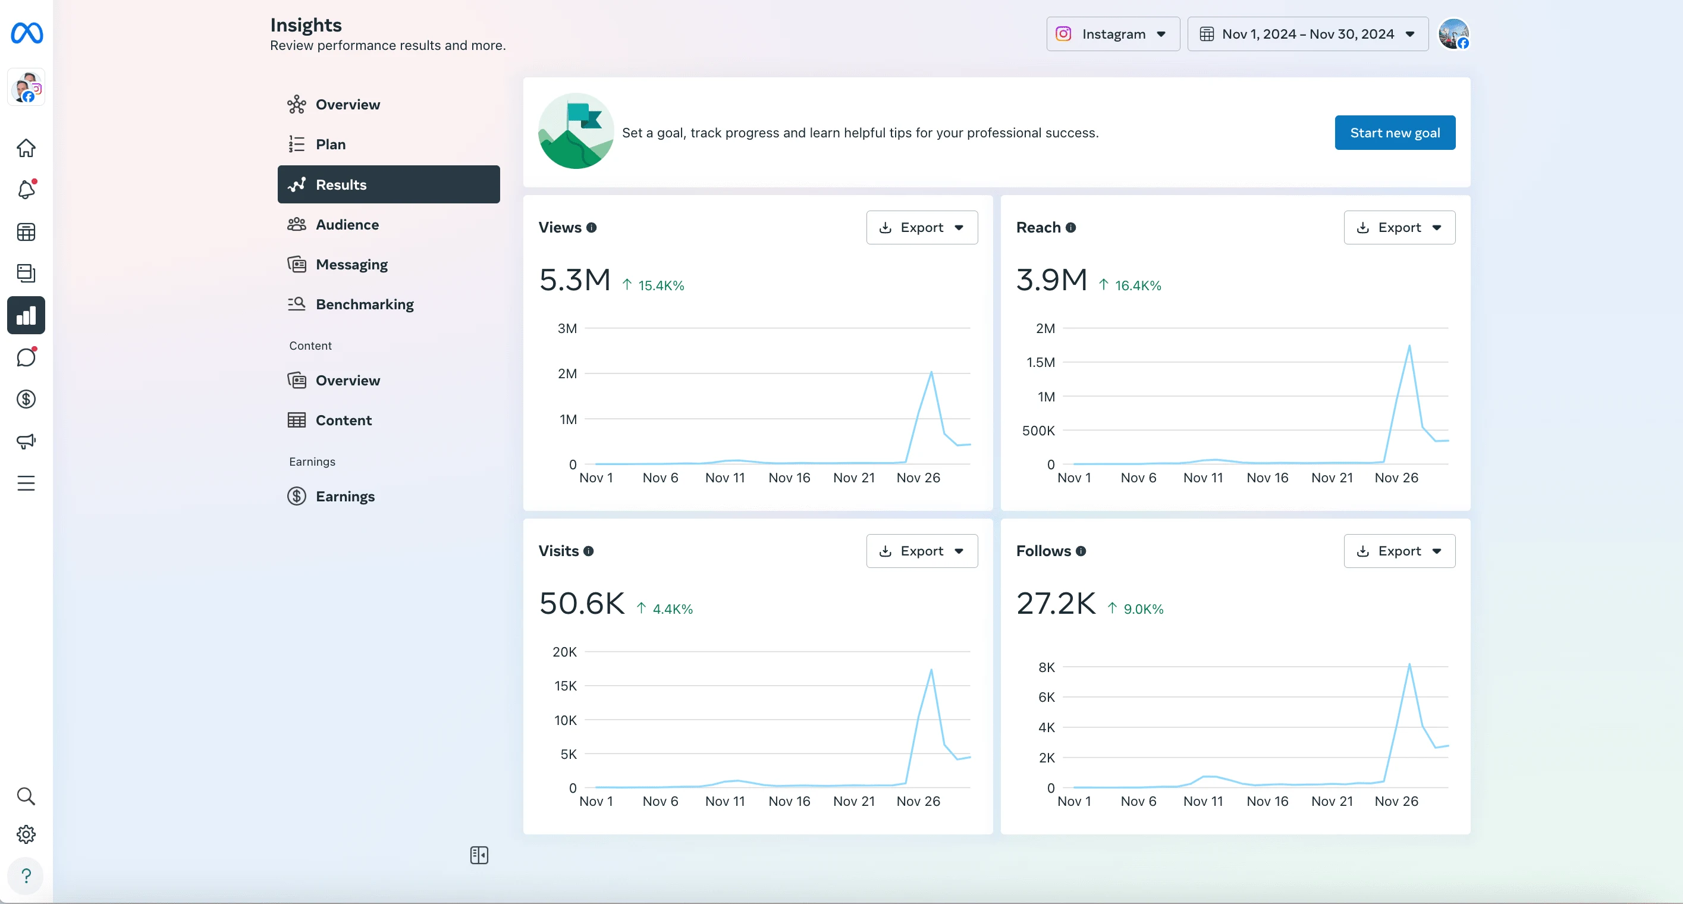Expand the Visits Export dropdown
Screen dimensions: 1683x904
pos(922,551)
